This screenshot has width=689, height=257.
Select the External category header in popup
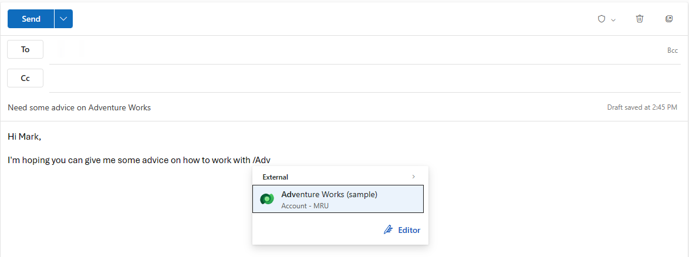[x=275, y=177]
